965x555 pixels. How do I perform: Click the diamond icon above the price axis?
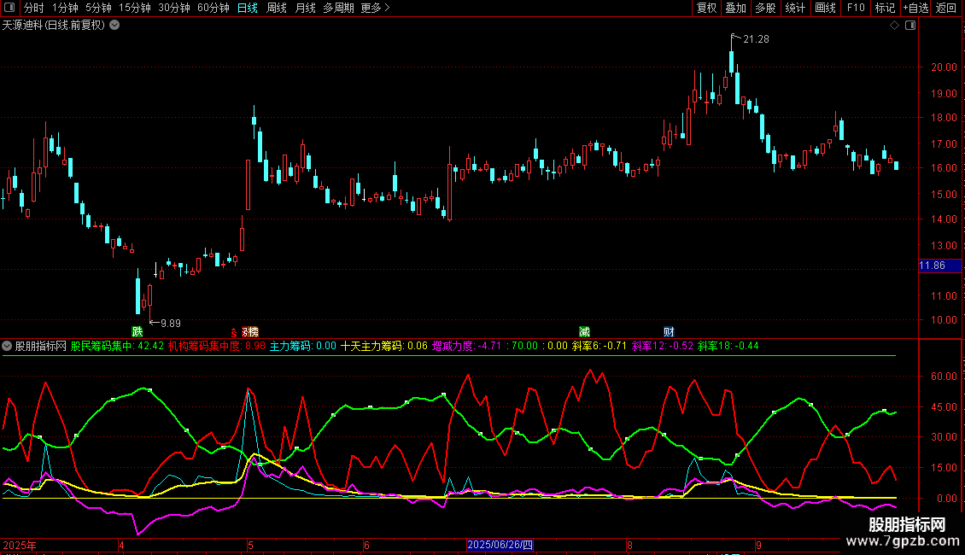point(894,26)
